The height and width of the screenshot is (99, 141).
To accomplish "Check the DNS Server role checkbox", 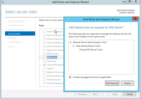I will click(x=45, y=57).
